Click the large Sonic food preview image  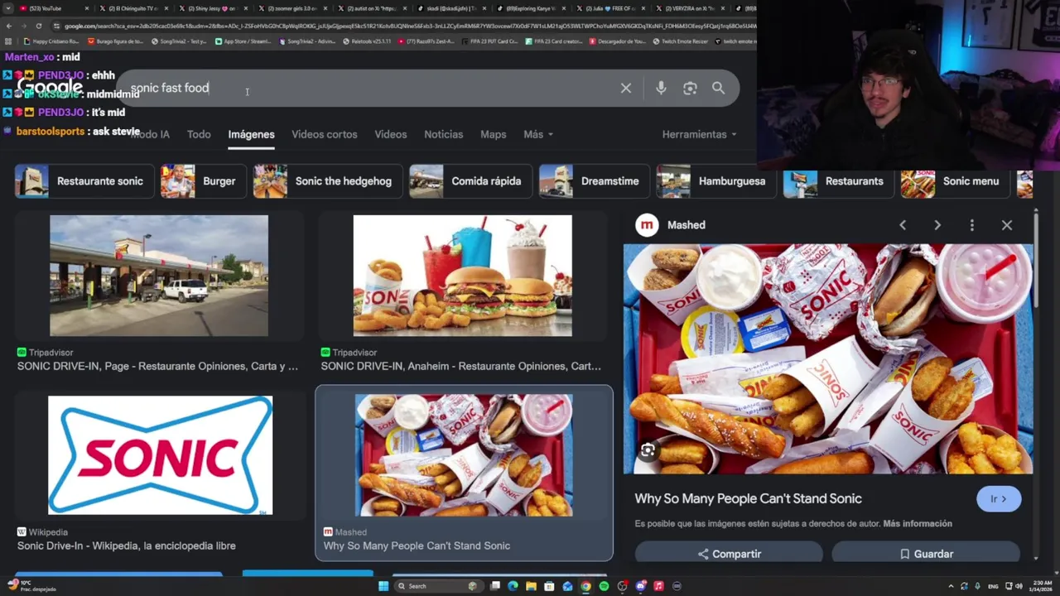[x=828, y=358]
